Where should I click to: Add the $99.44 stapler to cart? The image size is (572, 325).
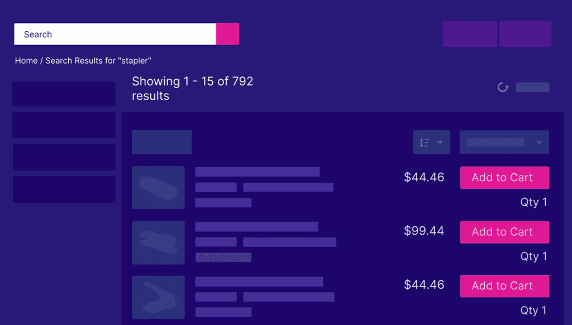504,232
